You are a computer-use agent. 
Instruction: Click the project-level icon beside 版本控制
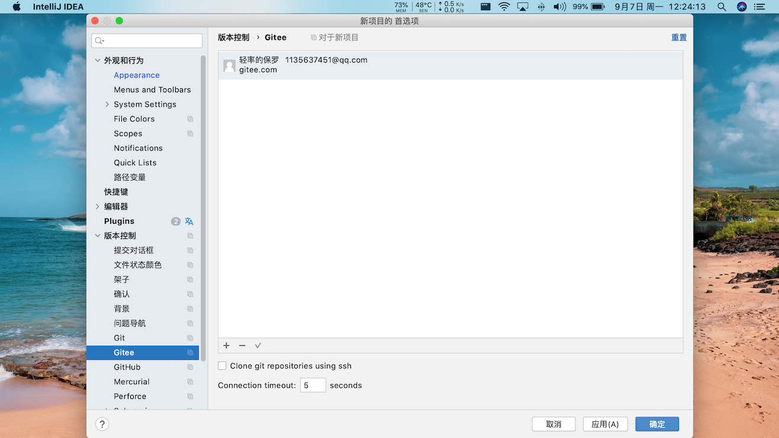point(190,236)
